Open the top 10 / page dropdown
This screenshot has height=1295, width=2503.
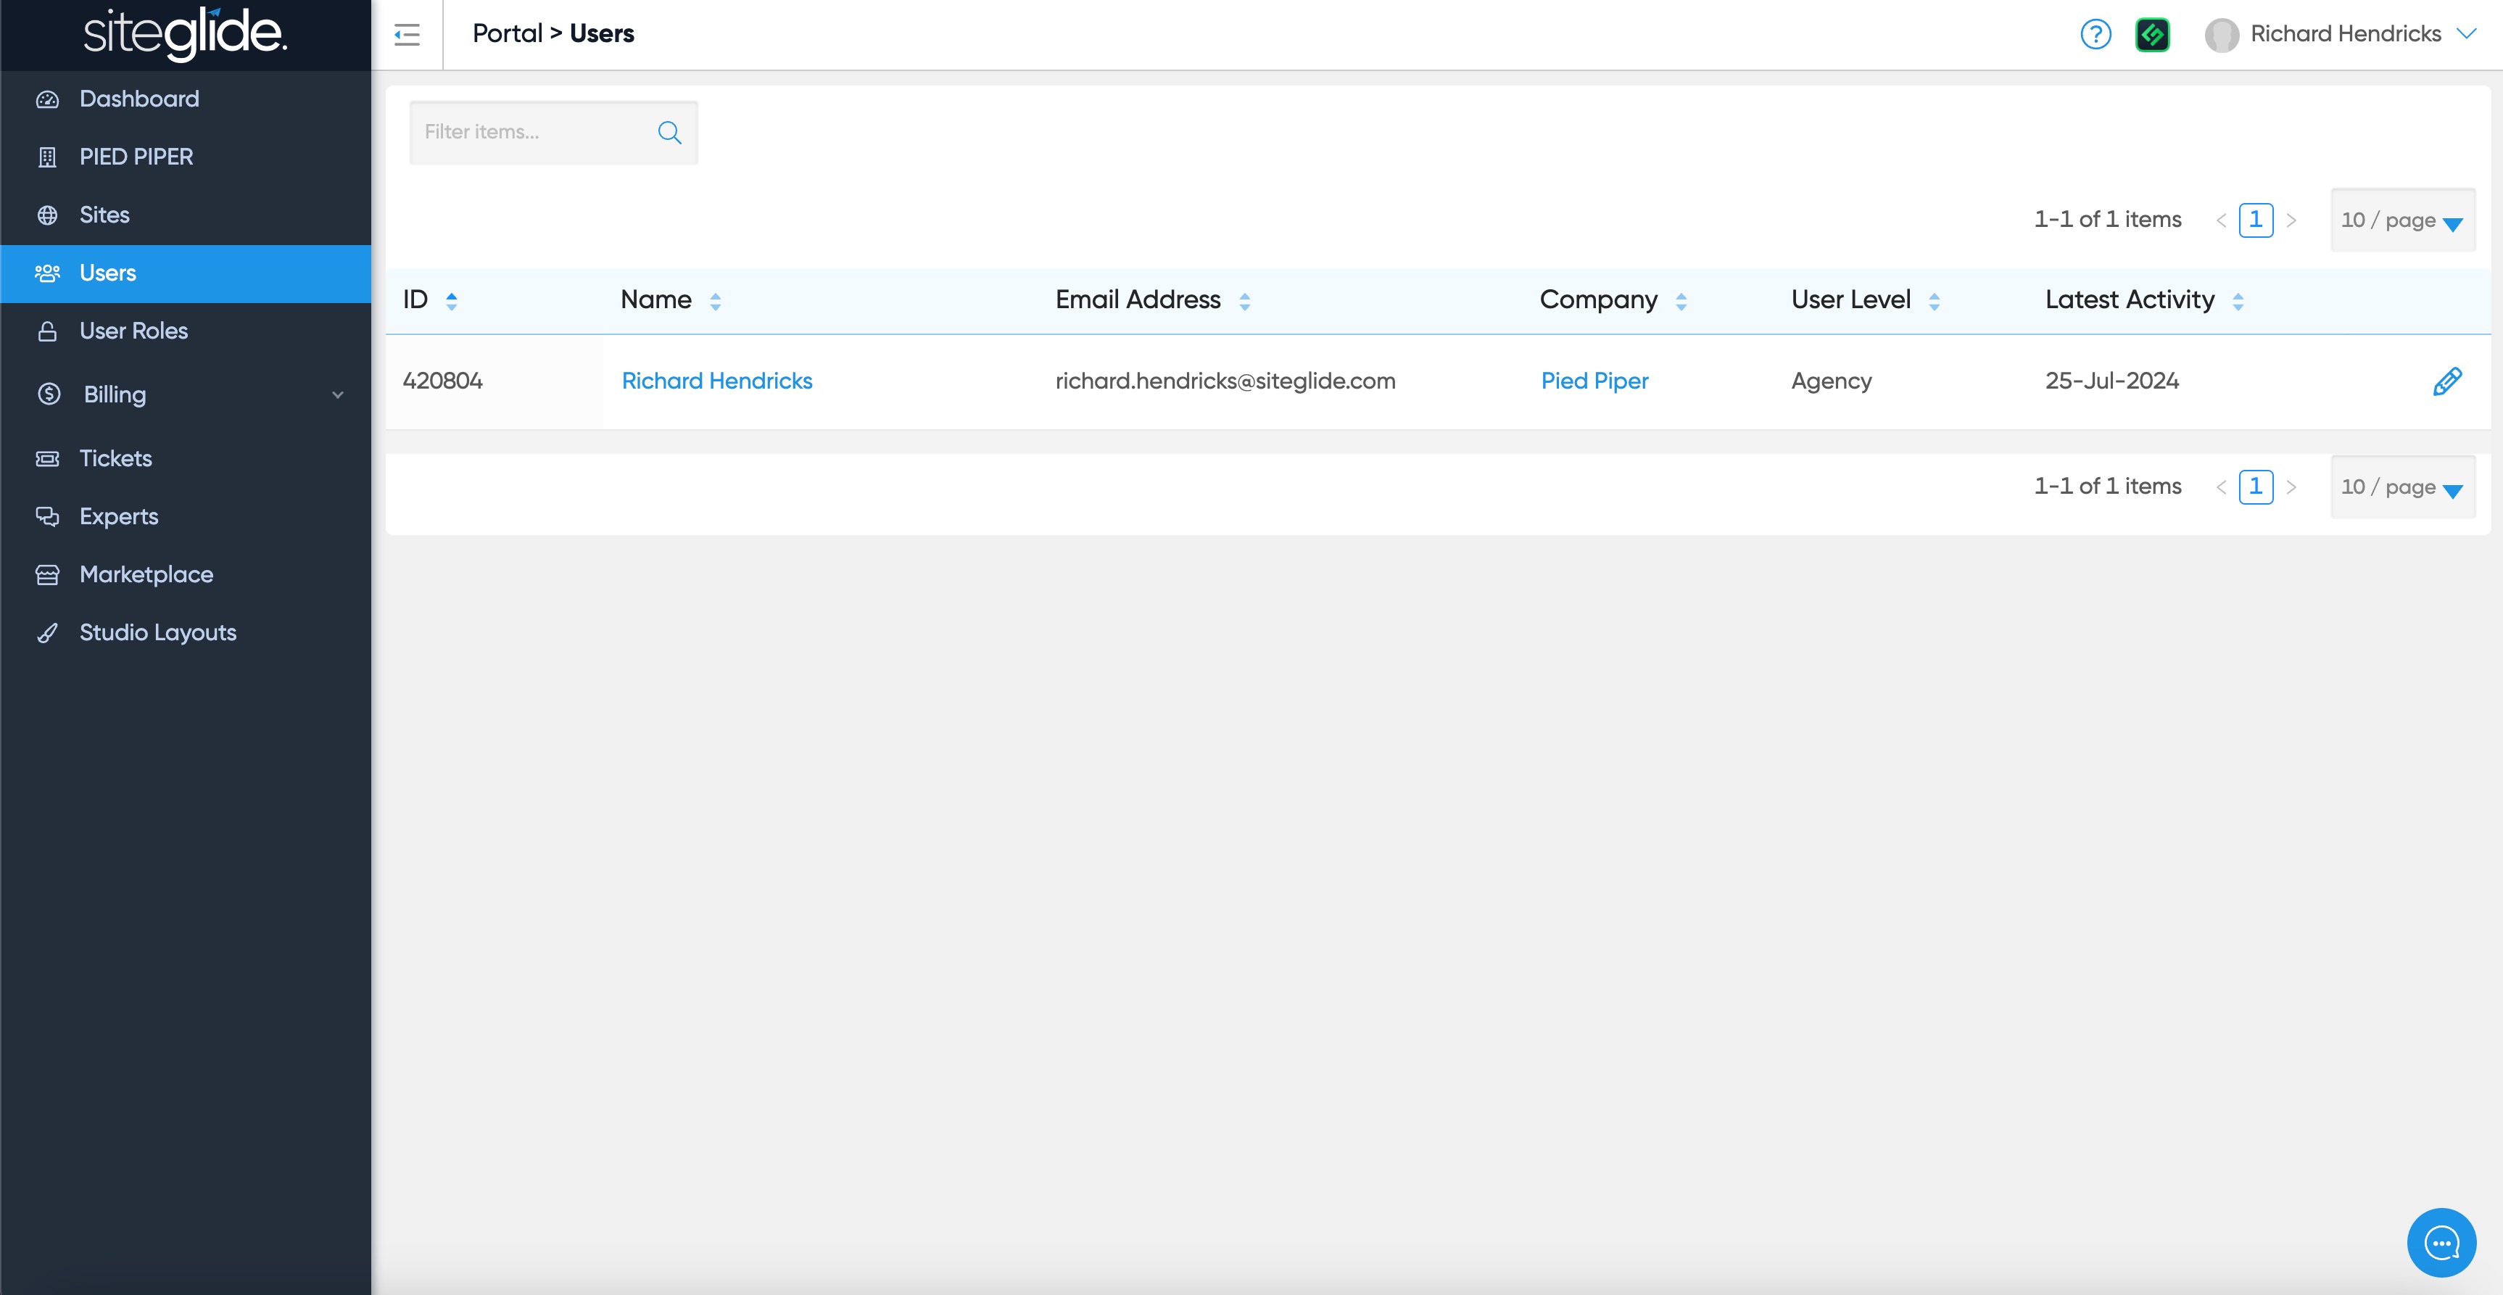pyautogui.click(x=2402, y=220)
